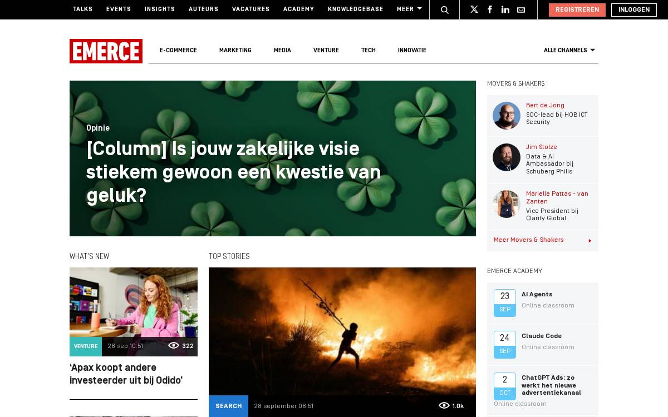
Task: Go to Emerce logo homepage
Action: coord(106,51)
